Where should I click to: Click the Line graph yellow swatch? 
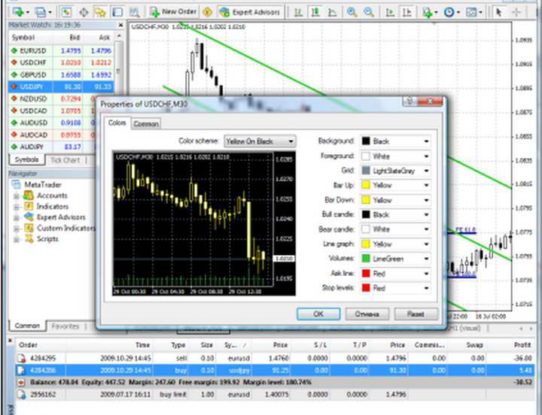[x=366, y=244]
